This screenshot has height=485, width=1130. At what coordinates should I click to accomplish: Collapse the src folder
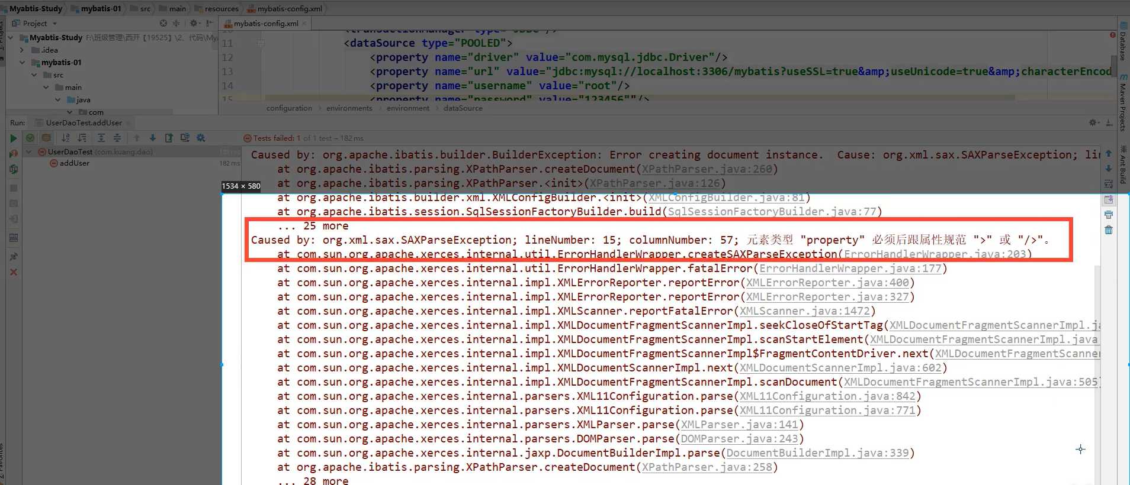click(x=34, y=75)
